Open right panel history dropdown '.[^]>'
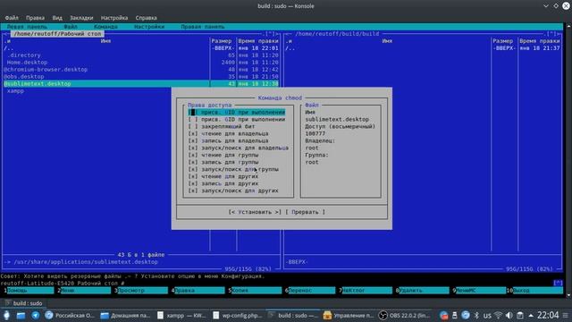 552,34
